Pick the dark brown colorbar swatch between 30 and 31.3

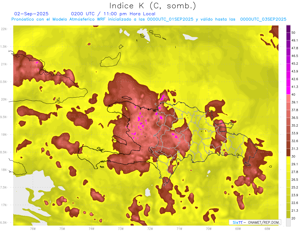[288, 152]
